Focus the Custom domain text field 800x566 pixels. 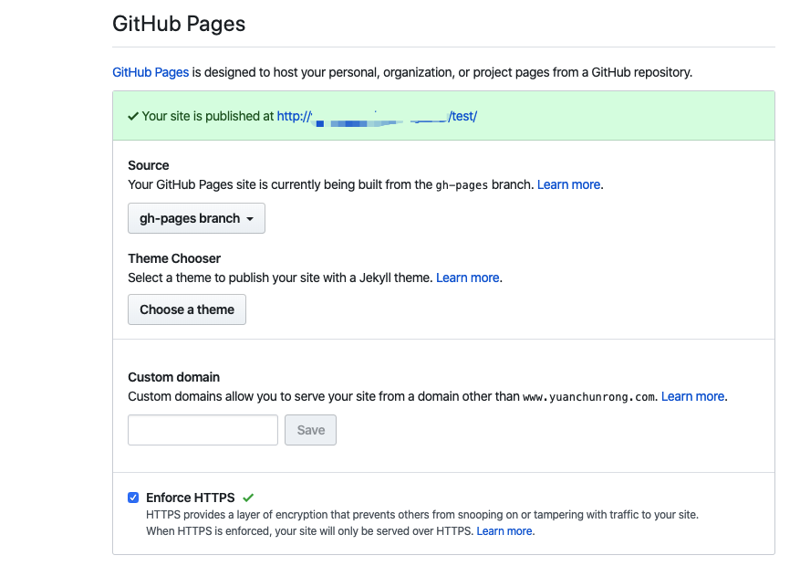203,430
